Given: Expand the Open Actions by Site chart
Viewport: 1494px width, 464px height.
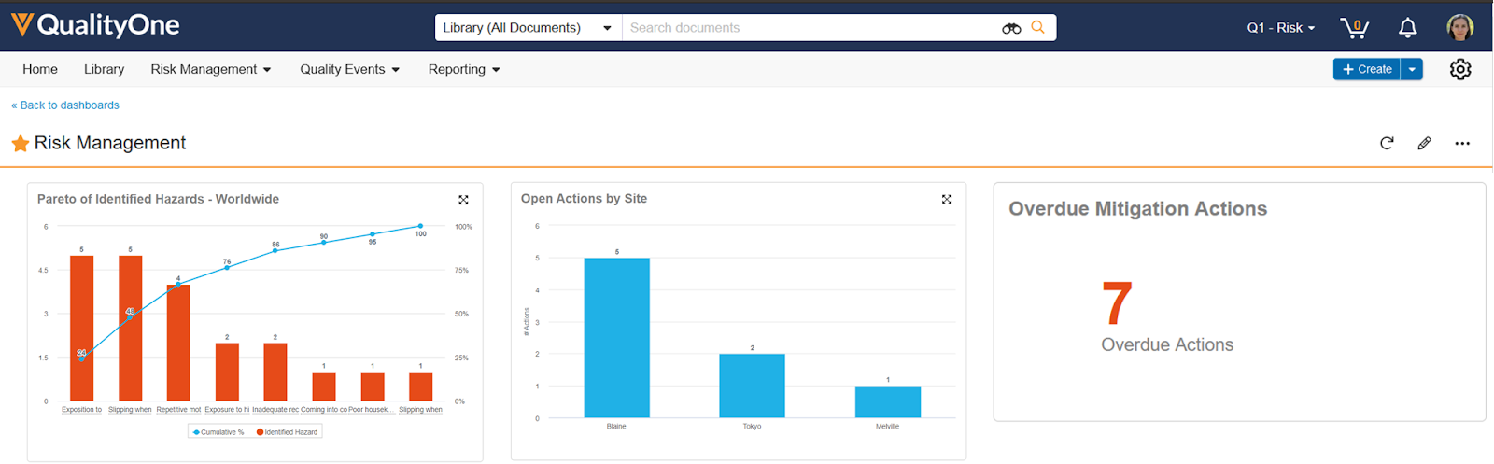Looking at the screenshot, I should [947, 199].
